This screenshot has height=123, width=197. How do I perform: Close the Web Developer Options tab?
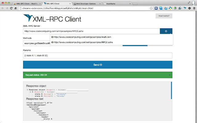pyautogui.click(x=100, y=4)
